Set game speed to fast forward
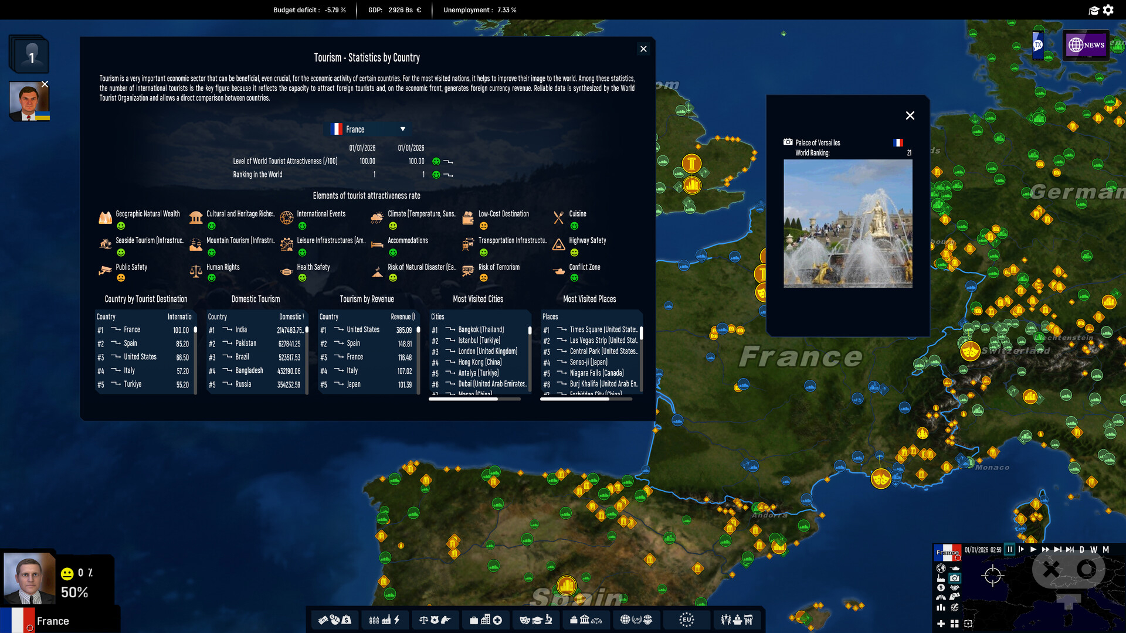The width and height of the screenshot is (1126, 633). (1045, 550)
